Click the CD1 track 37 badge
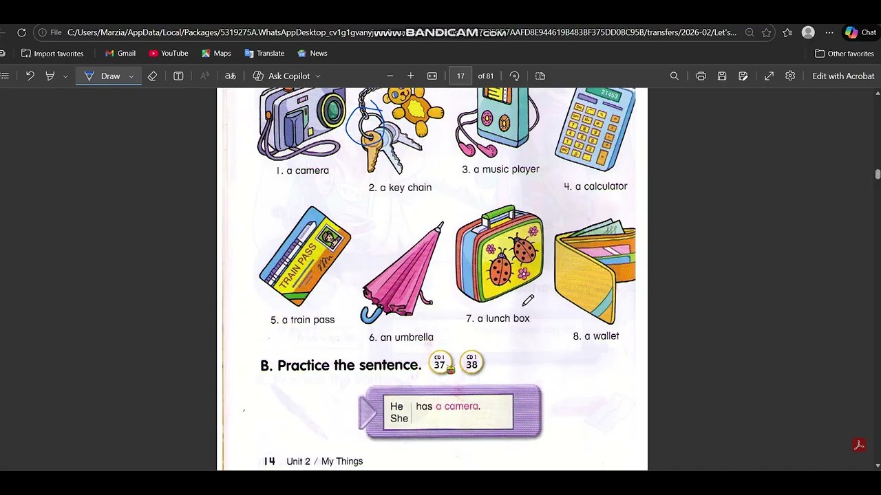The height and width of the screenshot is (495, 881). pos(440,363)
